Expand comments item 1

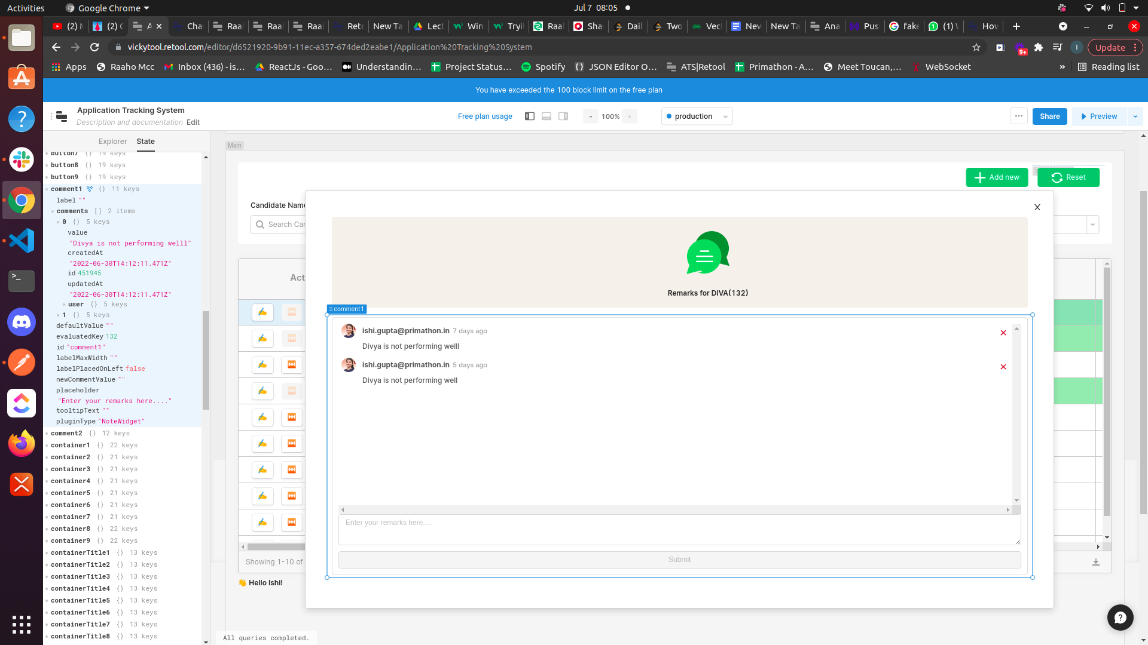point(59,315)
